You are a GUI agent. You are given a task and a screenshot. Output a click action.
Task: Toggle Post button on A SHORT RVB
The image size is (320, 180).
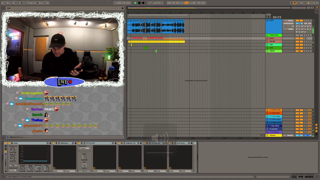coord(309,110)
